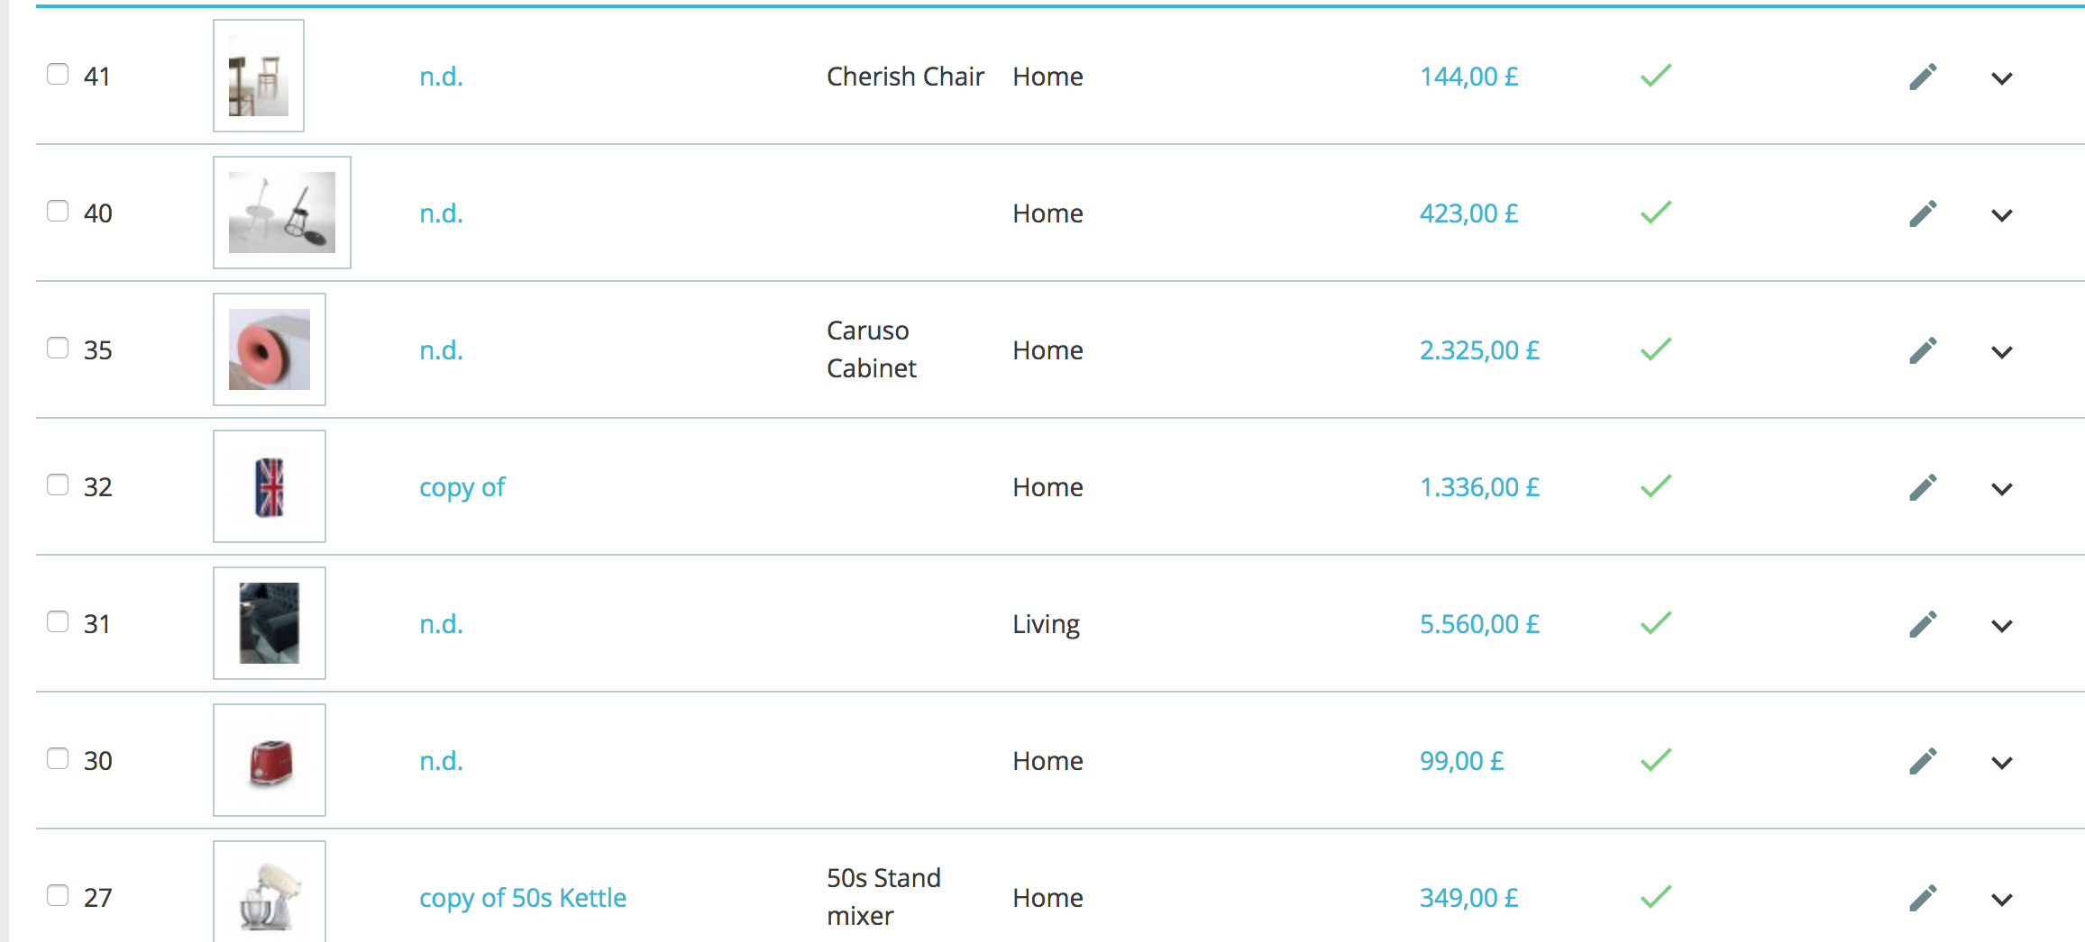Viewport: 2085px width, 942px height.
Task: Edit the Caruso Cabinet product via pencil
Action: (x=1923, y=350)
